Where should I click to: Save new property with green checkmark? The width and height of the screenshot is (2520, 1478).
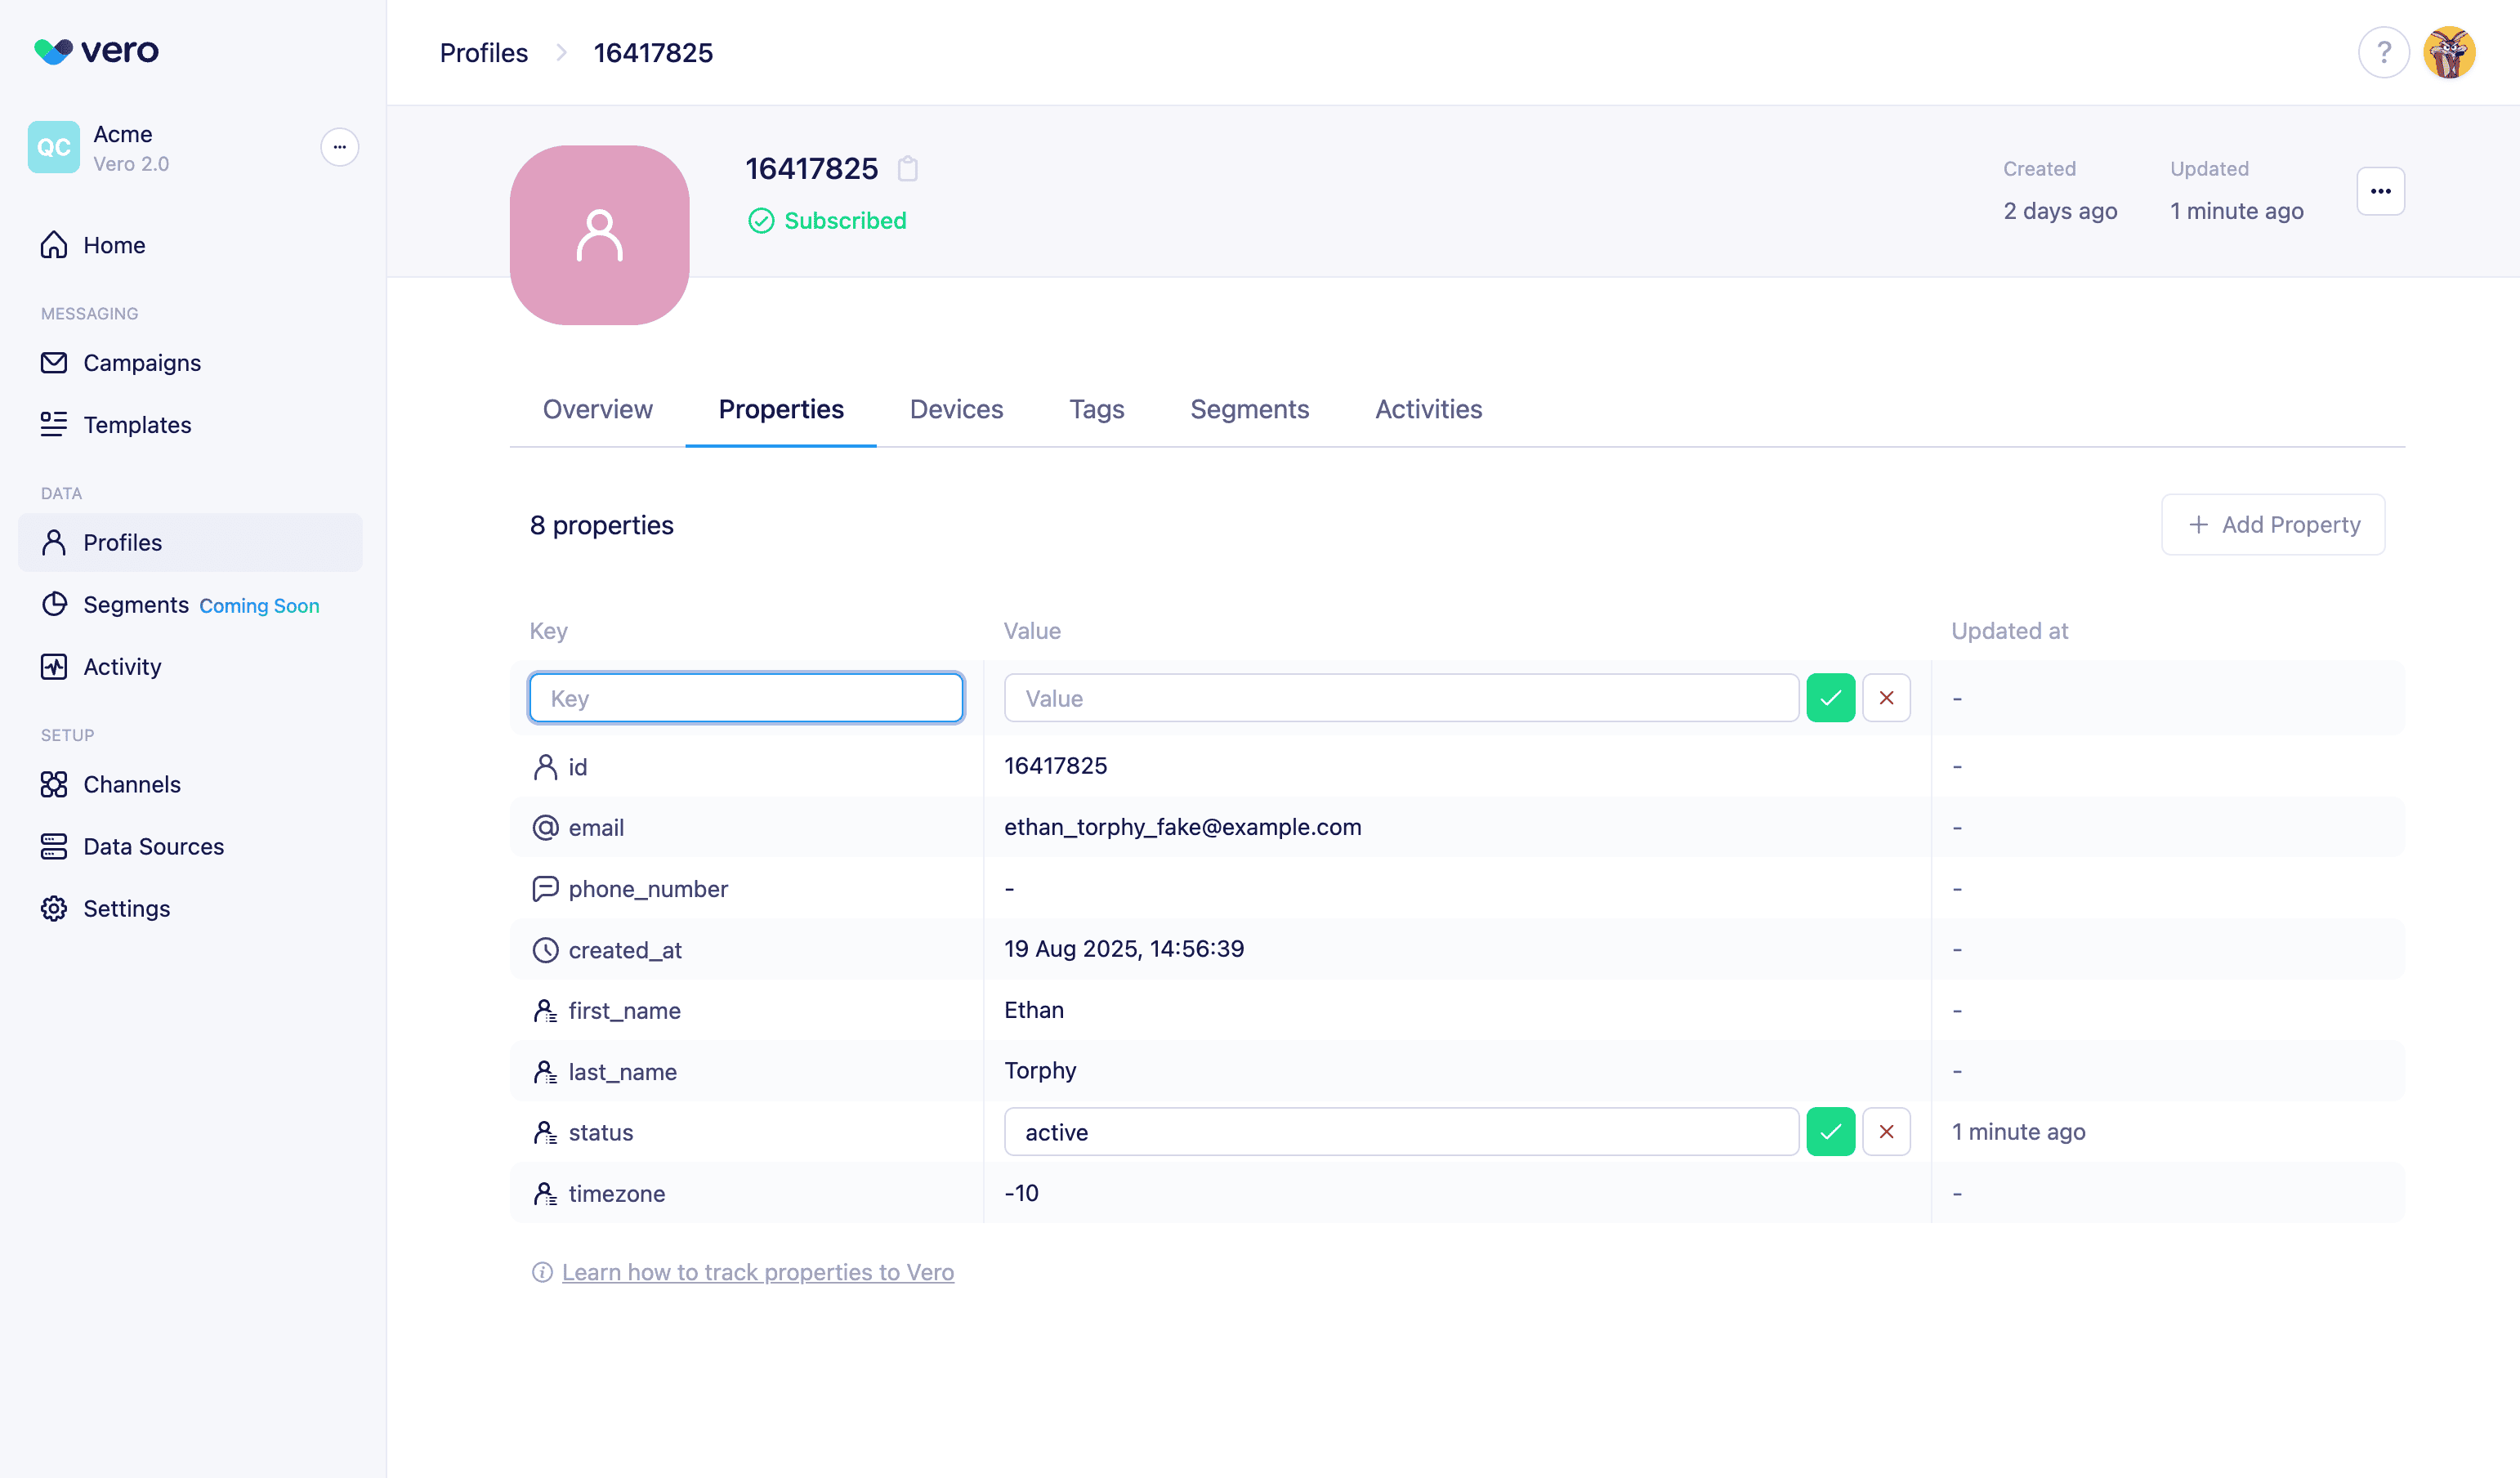1830,698
